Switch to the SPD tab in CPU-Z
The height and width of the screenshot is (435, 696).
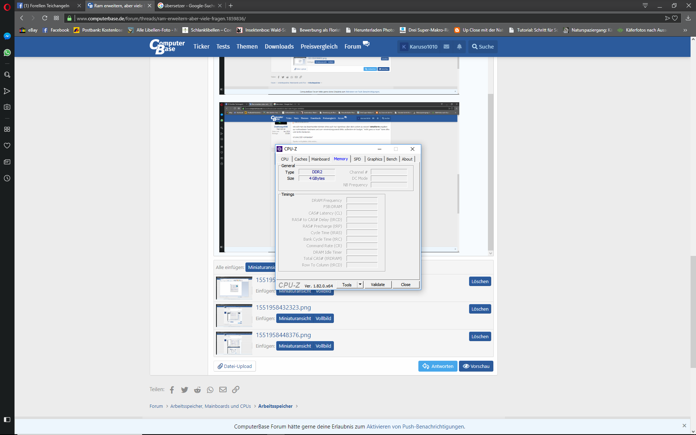[x=357, y=159]
